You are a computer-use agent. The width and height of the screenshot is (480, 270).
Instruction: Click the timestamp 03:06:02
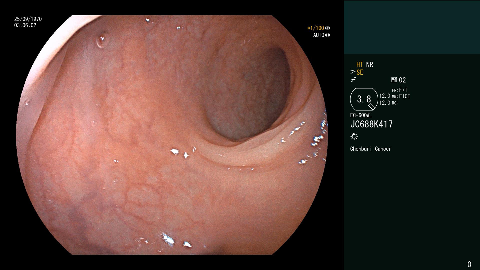[x=25, y=25]
